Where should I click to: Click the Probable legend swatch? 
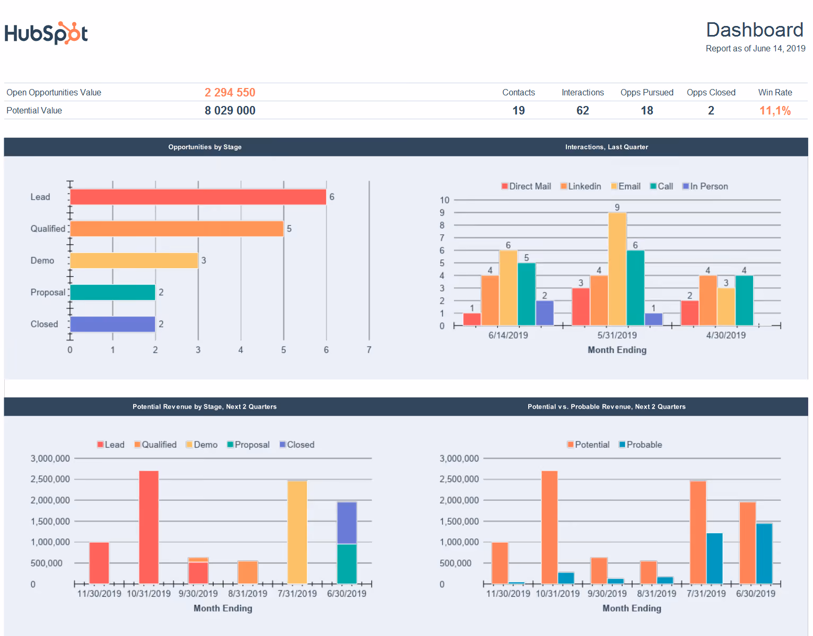tap(623, 444)
